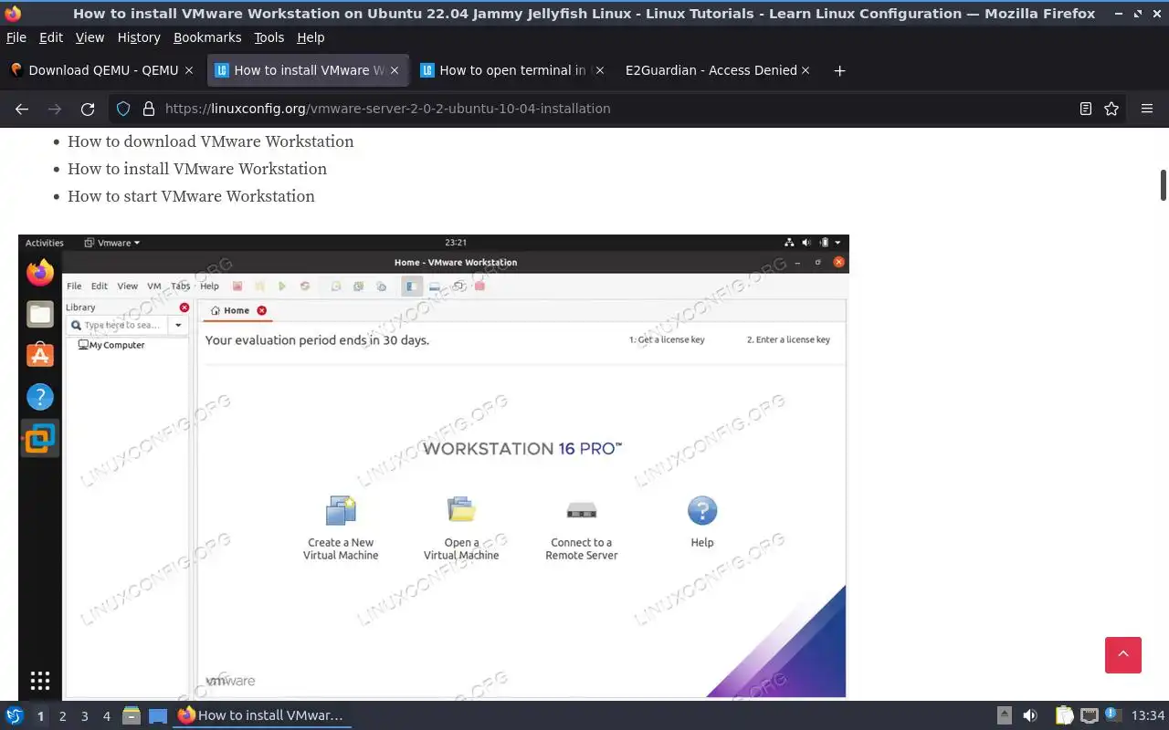Click the Firefox logo in title bar
Image resolution: width=1169 pixels, height=730 pixels.
[13, 13]
